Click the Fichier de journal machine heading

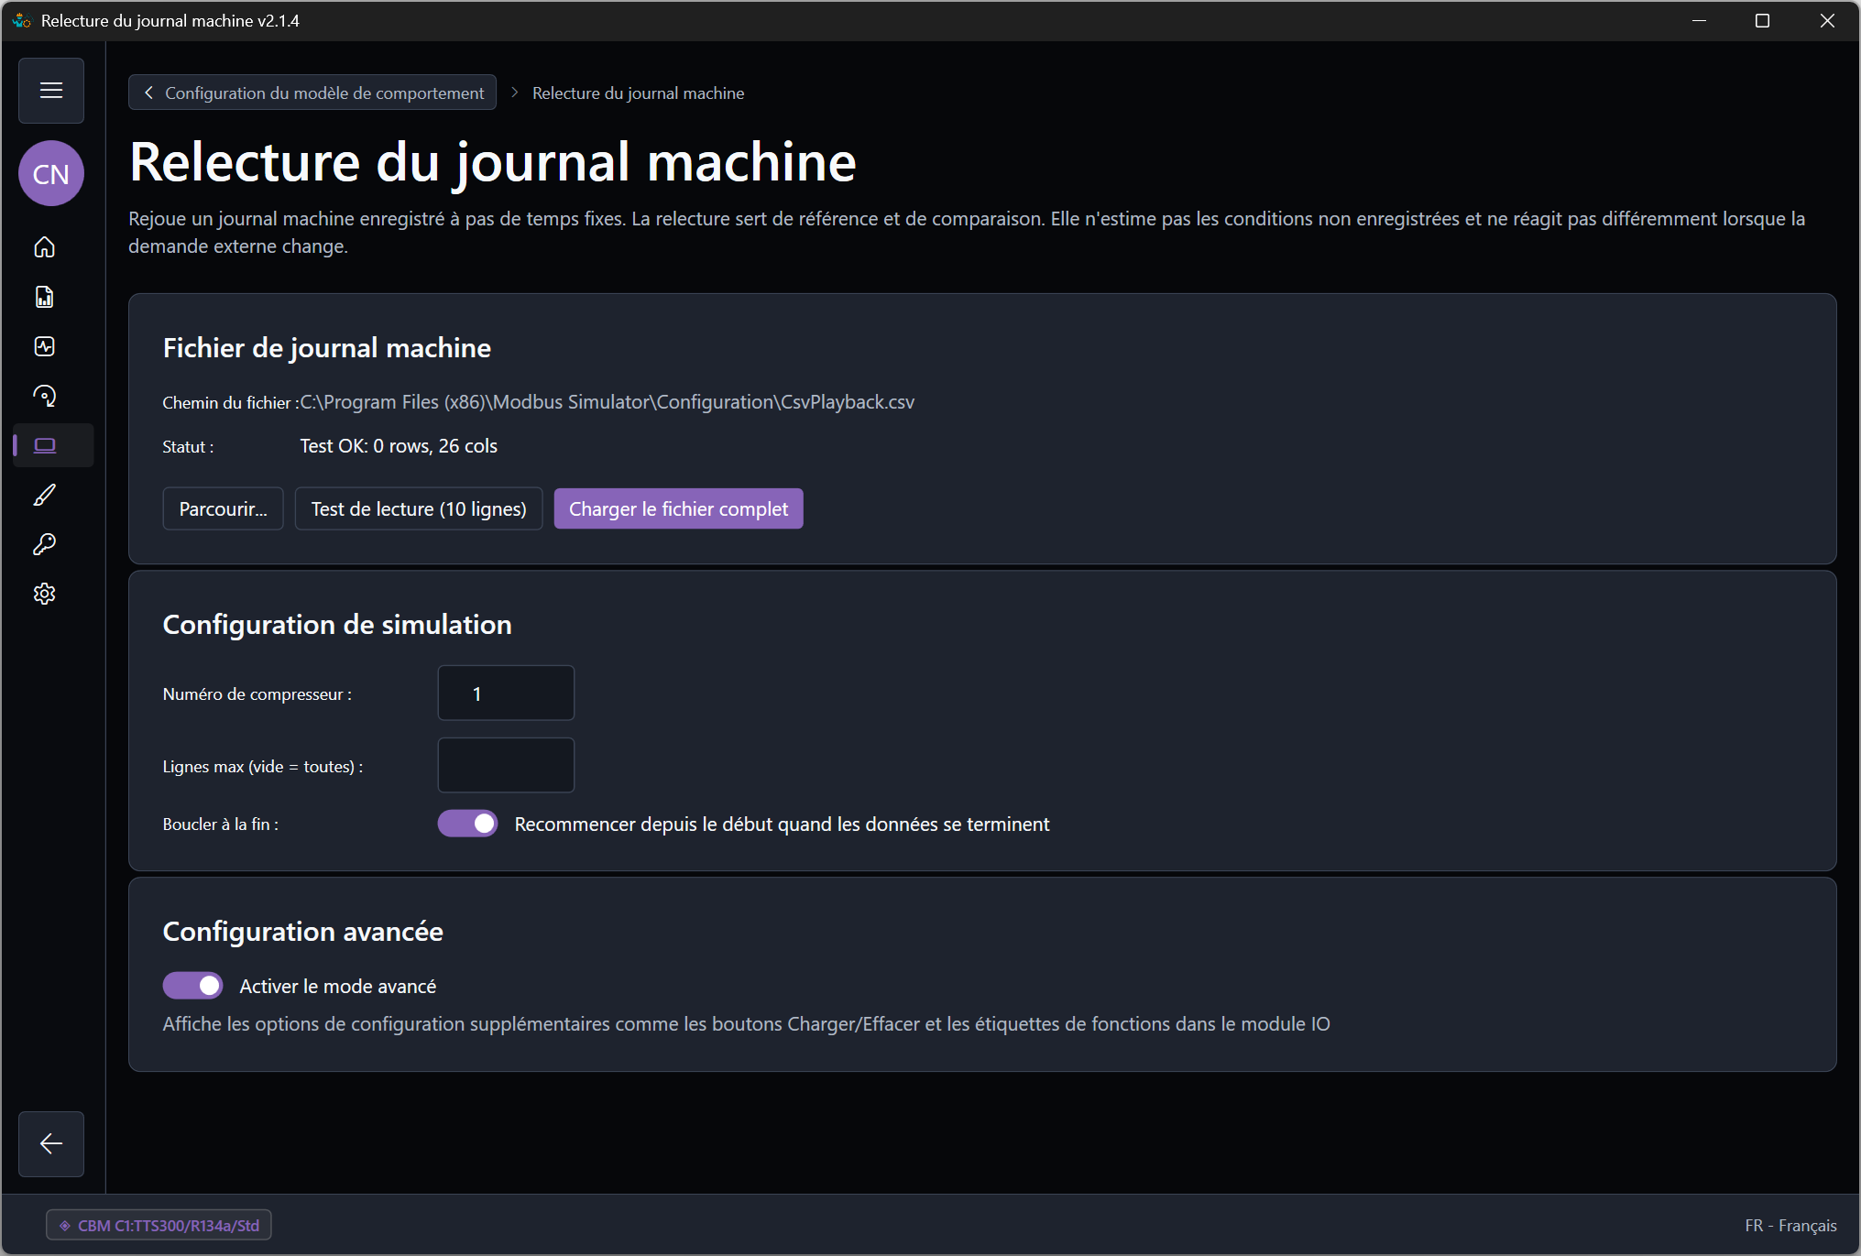(327, 348)
